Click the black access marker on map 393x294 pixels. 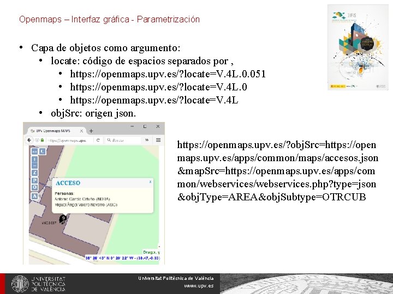point(63,219)
